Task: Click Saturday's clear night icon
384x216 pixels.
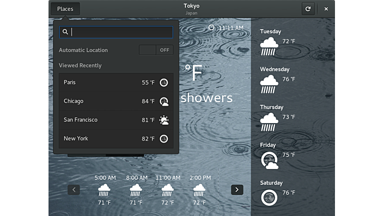Action: pyautogui.click(x=269, y=197)
